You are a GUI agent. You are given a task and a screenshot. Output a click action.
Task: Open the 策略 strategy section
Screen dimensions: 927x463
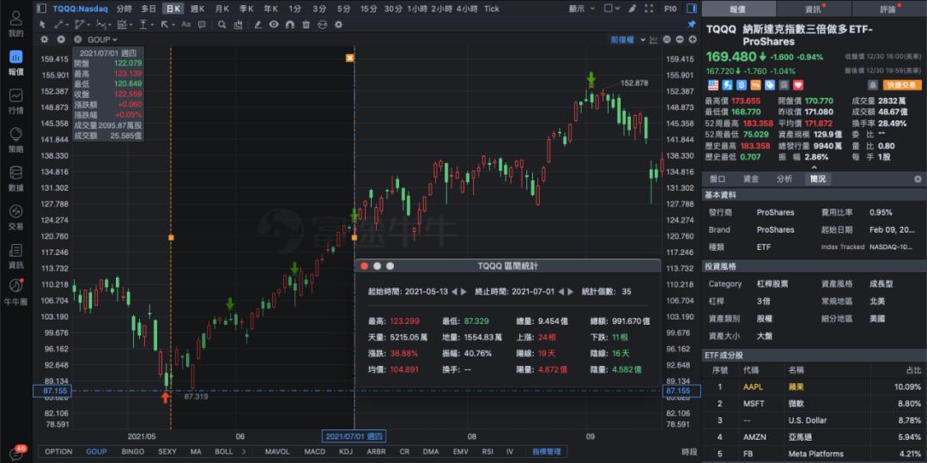(16, 139)
